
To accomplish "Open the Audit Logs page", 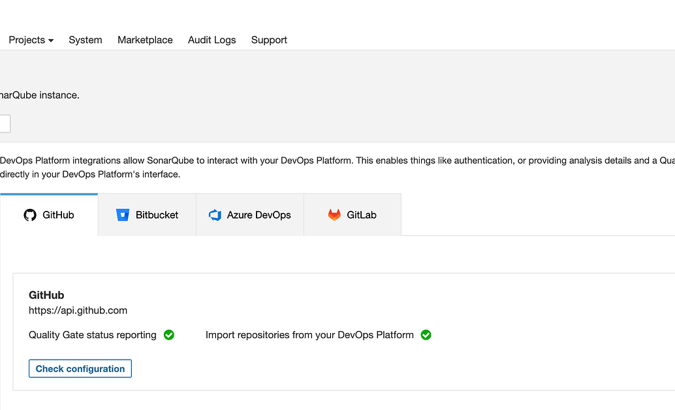I will (212, 40).
